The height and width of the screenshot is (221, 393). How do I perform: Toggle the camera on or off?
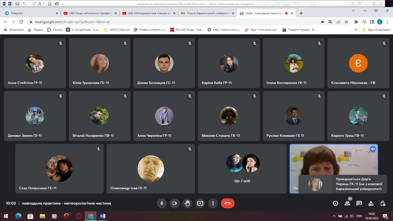tap(175, 203)
